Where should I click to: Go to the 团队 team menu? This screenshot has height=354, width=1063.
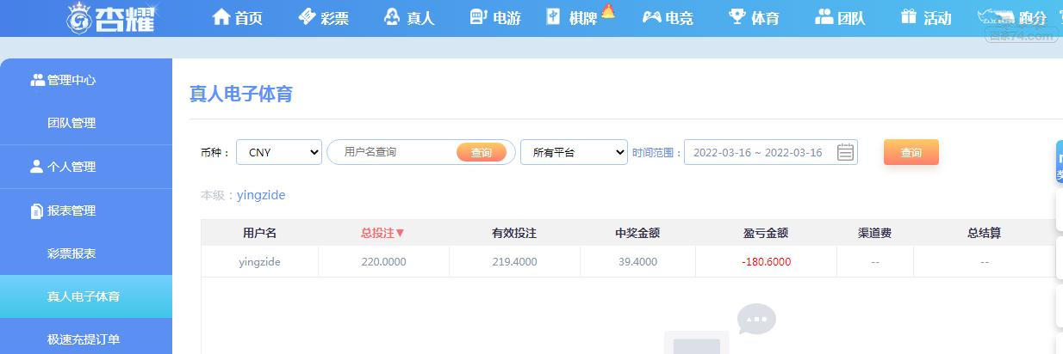pos(840,17)
